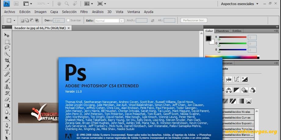Select the Clone Stamp tool

click(7, 87)
